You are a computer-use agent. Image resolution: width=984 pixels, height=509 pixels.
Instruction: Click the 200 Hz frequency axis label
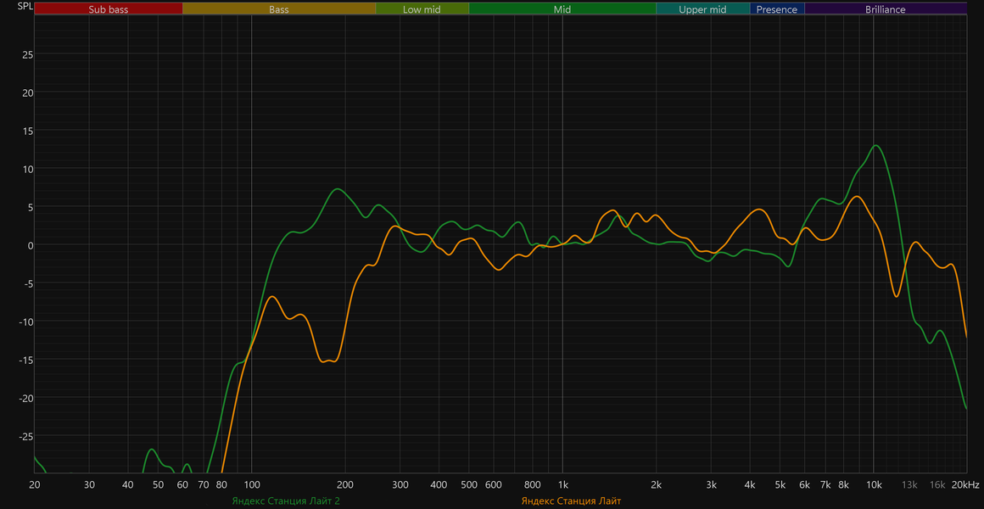345,484
